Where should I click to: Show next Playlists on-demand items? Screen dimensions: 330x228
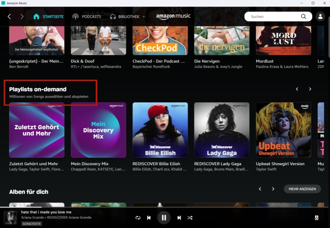pyautogui.click(x=310, y=89)
